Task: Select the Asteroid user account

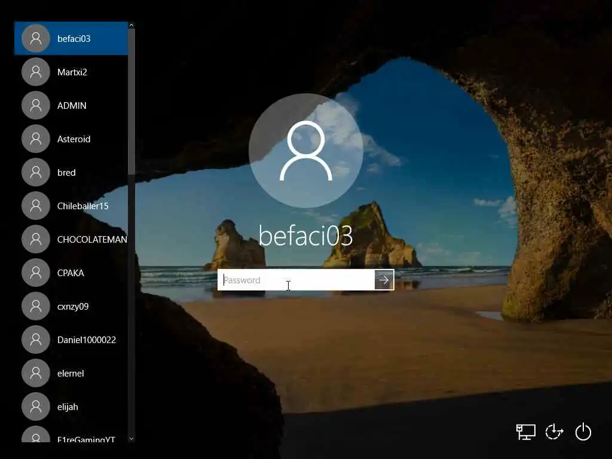Action: (x=71, y=139)
